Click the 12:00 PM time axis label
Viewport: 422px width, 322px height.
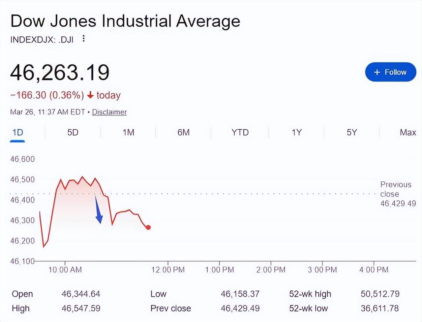(x=168, y=270)
